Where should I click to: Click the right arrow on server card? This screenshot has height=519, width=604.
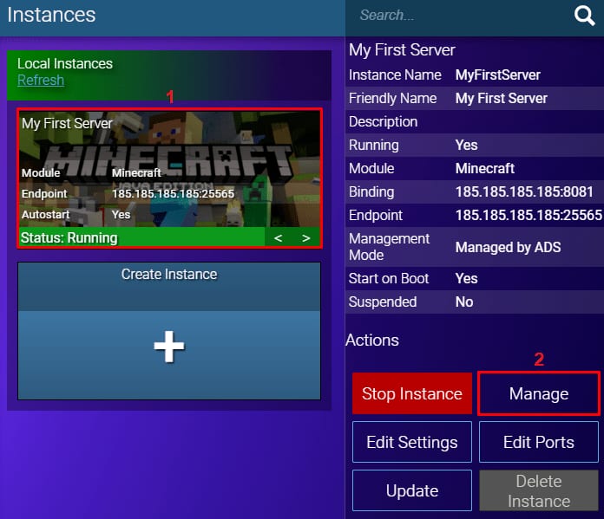coord(305,237)
